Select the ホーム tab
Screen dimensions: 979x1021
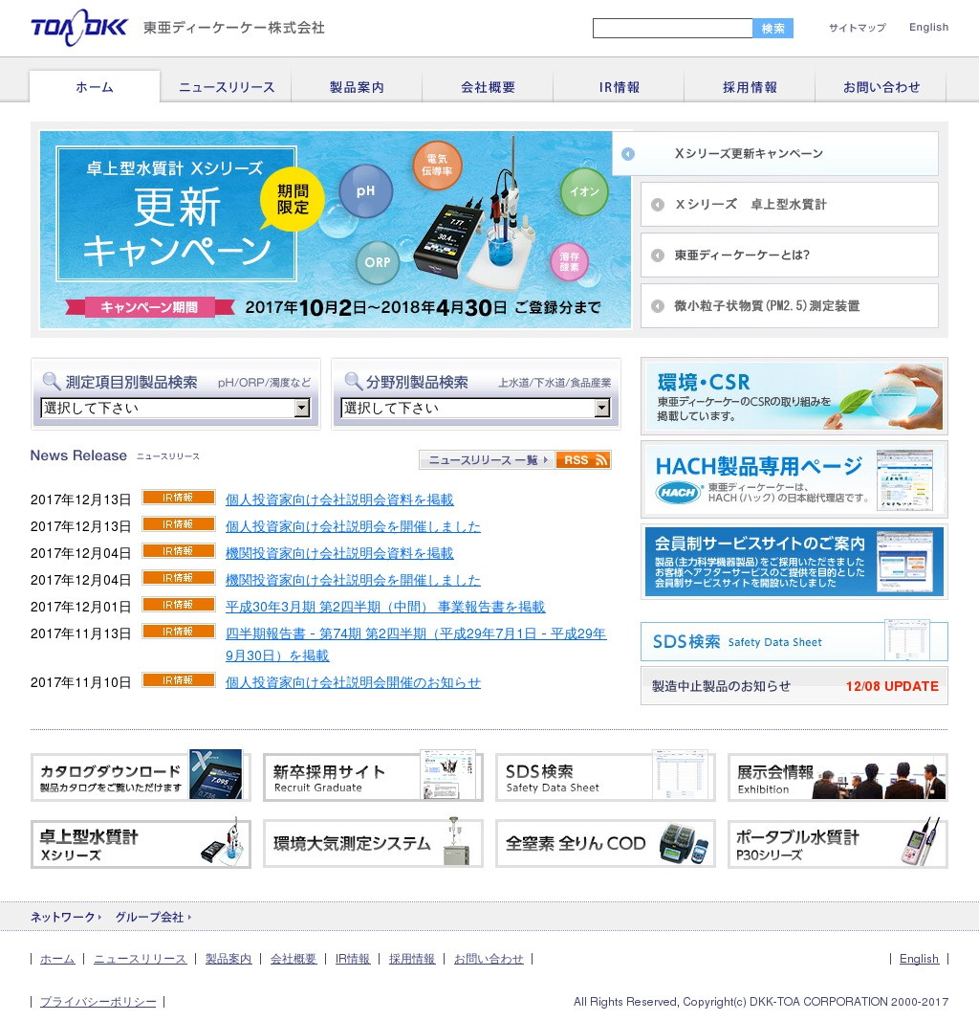click(x=95, y=87)
